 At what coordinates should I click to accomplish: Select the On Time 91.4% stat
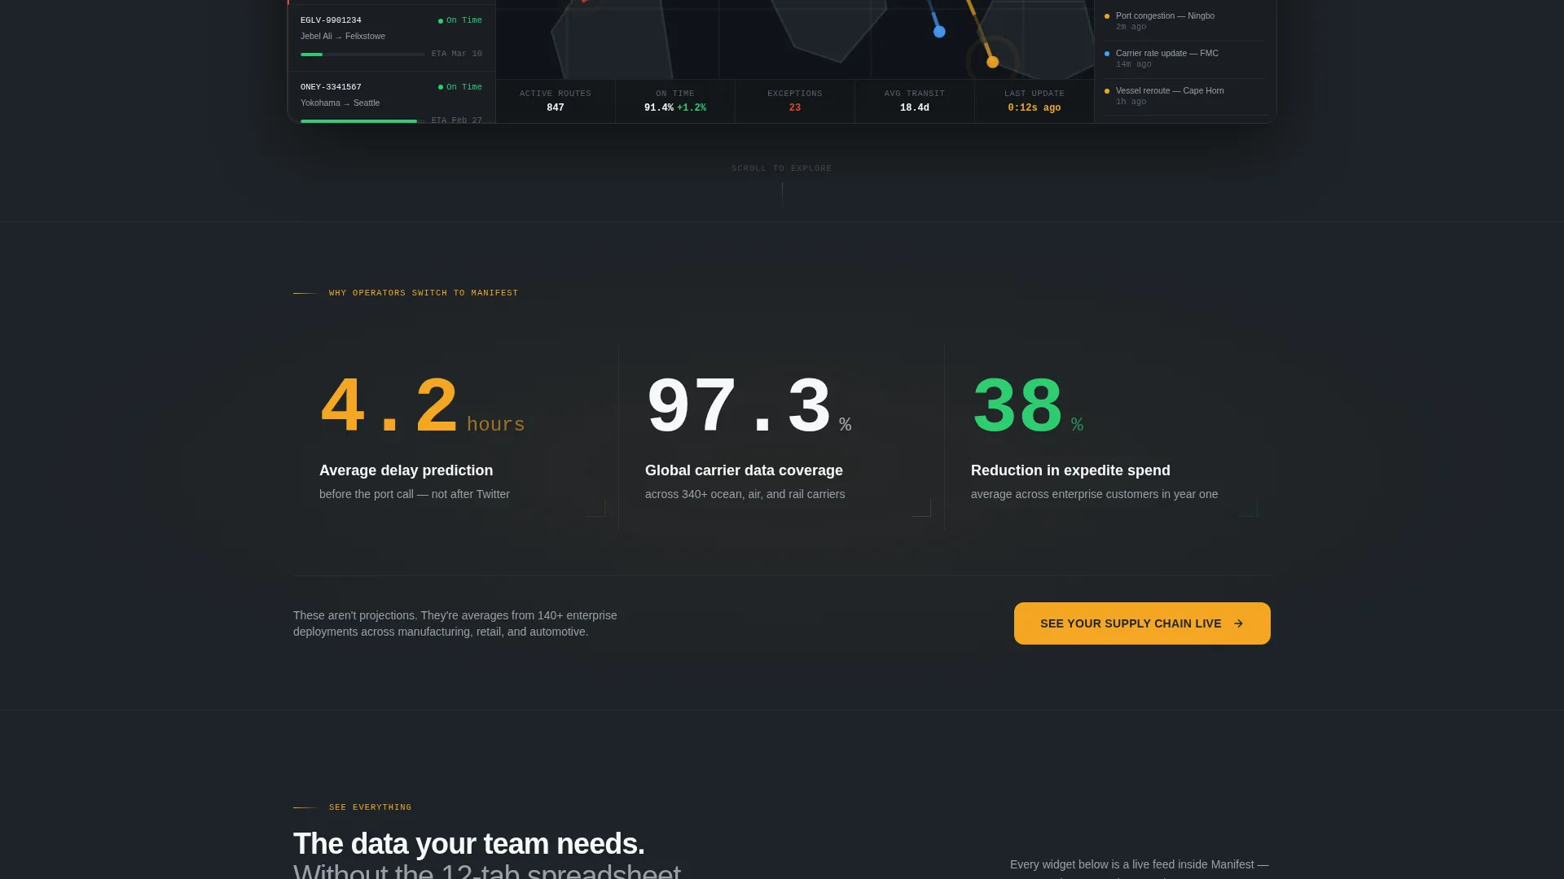(675, 101)
